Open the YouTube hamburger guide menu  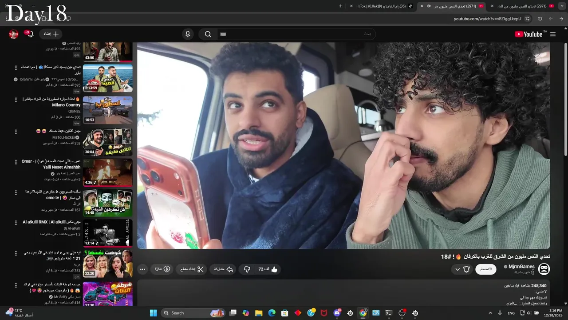[x=553, y=34]
